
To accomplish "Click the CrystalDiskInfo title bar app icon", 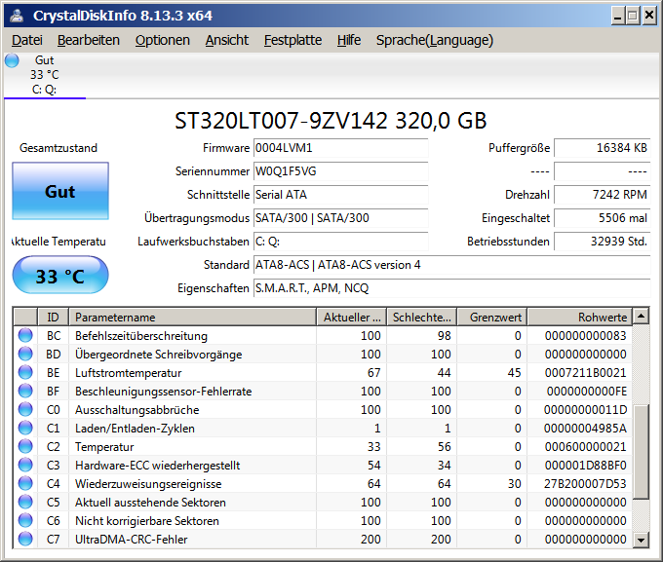I will 17,16.
